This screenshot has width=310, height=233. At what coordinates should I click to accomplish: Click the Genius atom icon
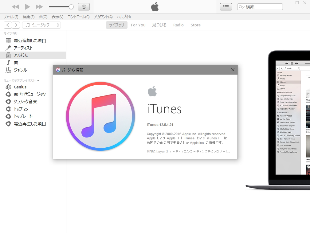8,87
